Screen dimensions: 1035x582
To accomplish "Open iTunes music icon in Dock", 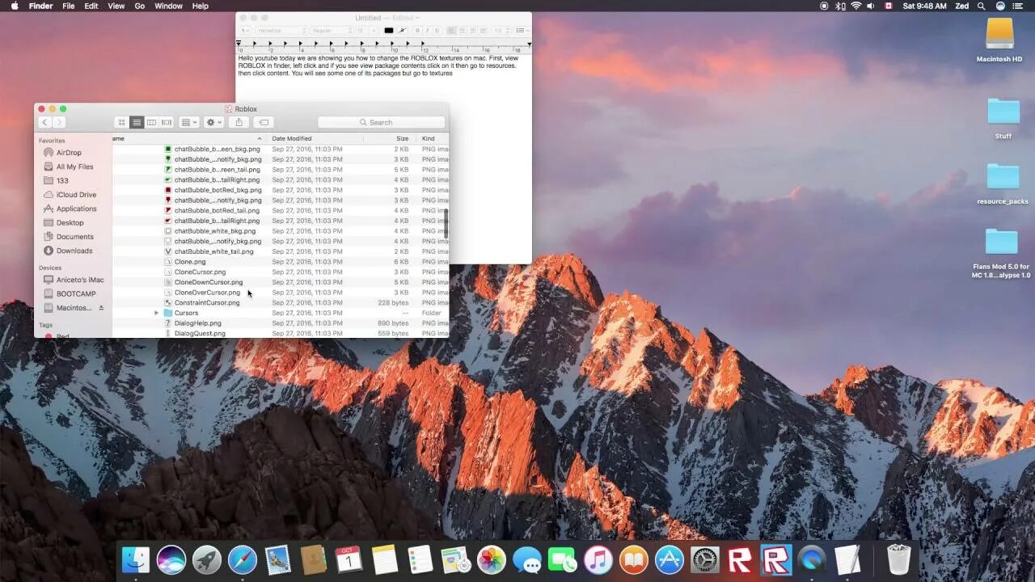I will [598, 559].
